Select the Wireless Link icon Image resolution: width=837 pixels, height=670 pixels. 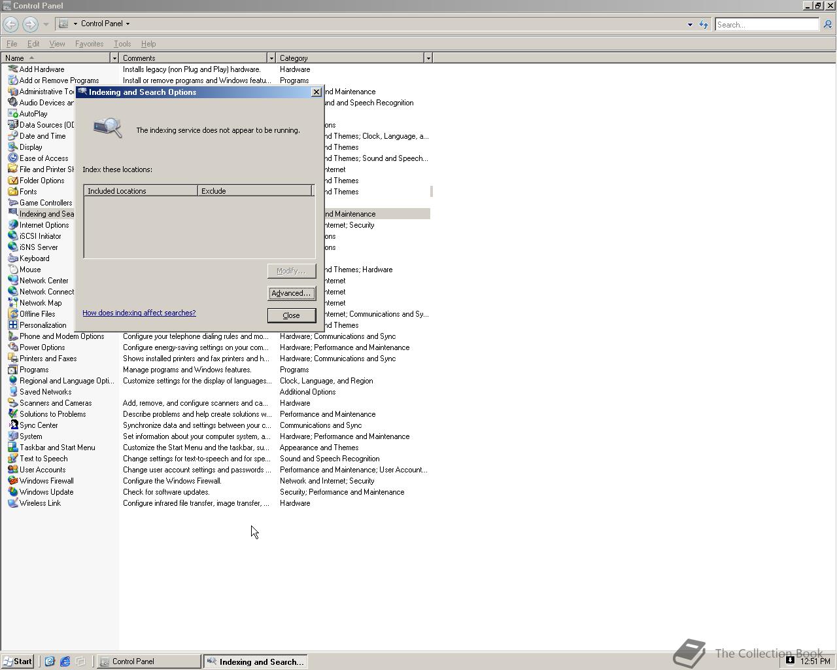click(x=13, y=503)
